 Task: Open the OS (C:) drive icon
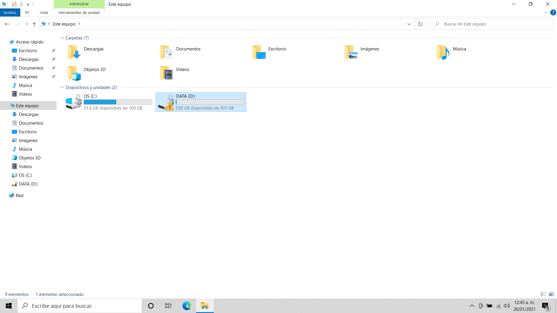(74, 102)
